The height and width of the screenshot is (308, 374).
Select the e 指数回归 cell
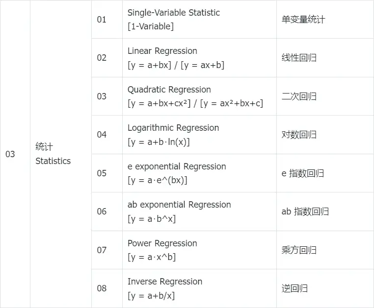point(325,173)
